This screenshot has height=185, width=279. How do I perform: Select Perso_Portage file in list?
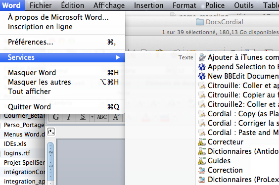tap(24, 125)
